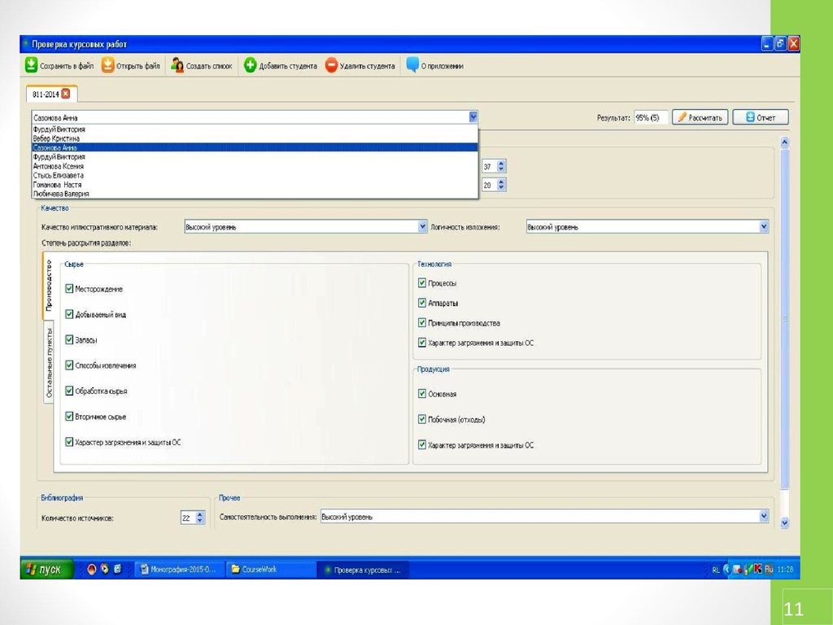Toggle the Добываемый вид checkbox
The width and height of the screenshot is (833, 625).
[x=69, y=314]
